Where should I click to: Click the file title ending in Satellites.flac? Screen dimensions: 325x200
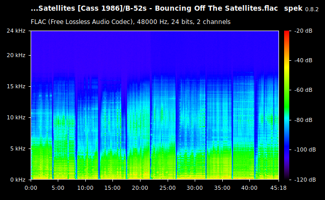154,9
